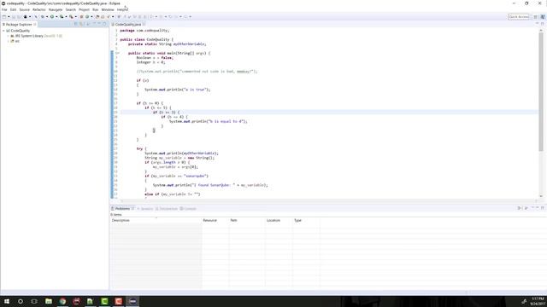Open Chrome from taskbar

point(62,301)
